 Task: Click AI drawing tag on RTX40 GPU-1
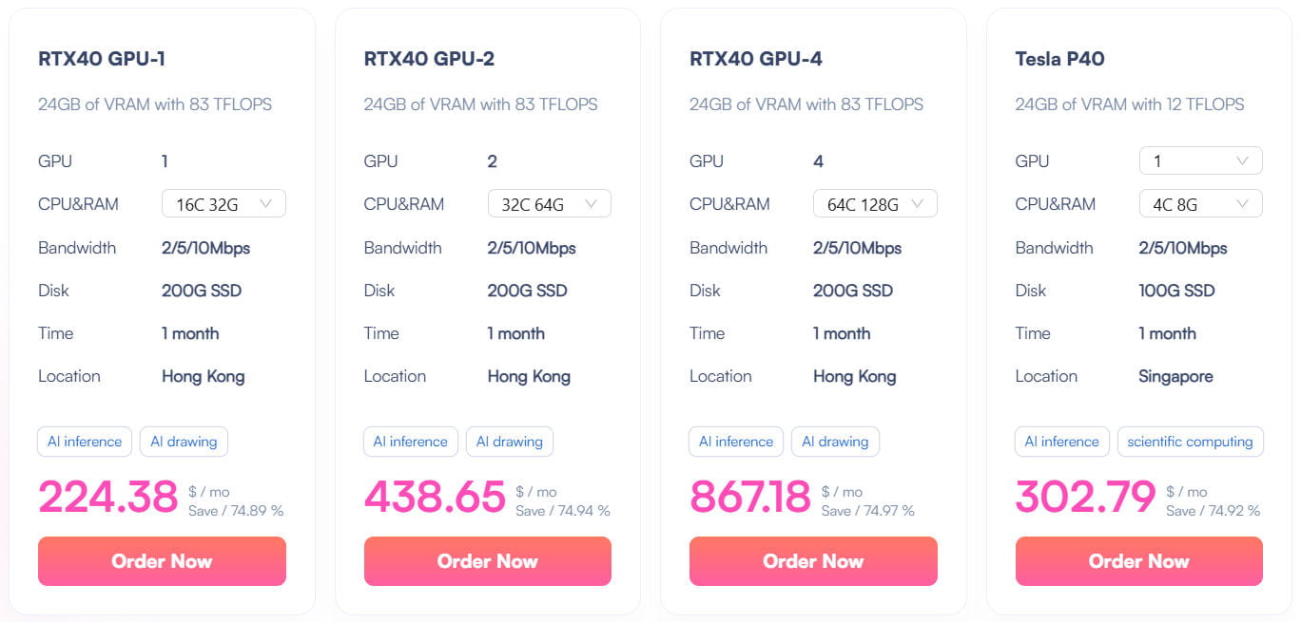coord(184,442)
